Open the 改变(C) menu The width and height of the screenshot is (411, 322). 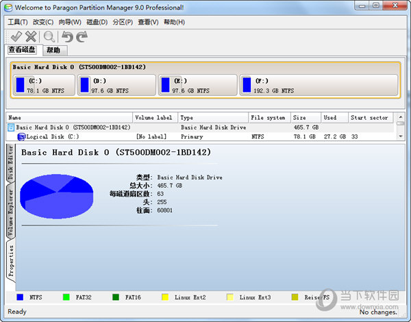pyautogui.click(x=43, y=22)
